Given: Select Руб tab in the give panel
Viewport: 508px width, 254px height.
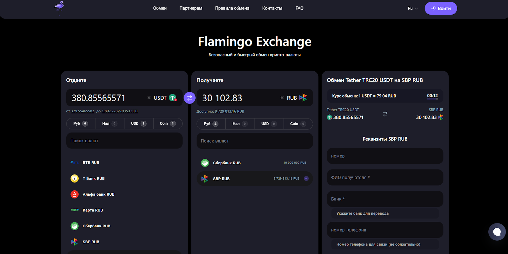Looking at the screenshot, I should pyautogui.click(x=81, y=124).
